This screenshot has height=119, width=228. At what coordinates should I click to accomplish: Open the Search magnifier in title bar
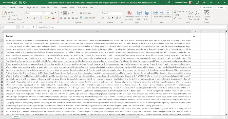click(169, 3)
